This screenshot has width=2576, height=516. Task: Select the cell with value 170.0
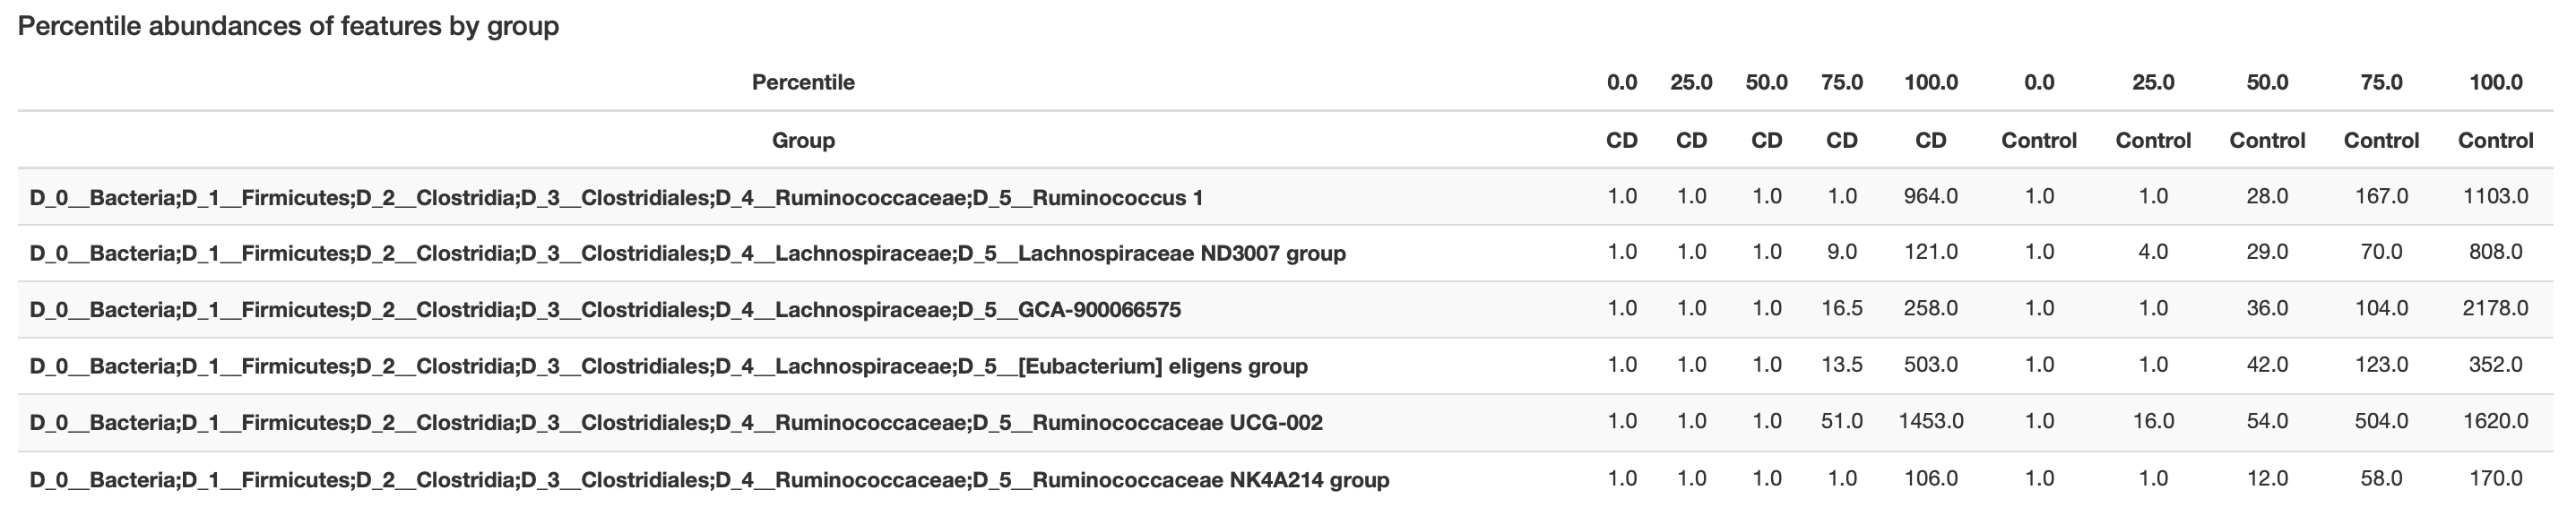[x=2495, y=479]
